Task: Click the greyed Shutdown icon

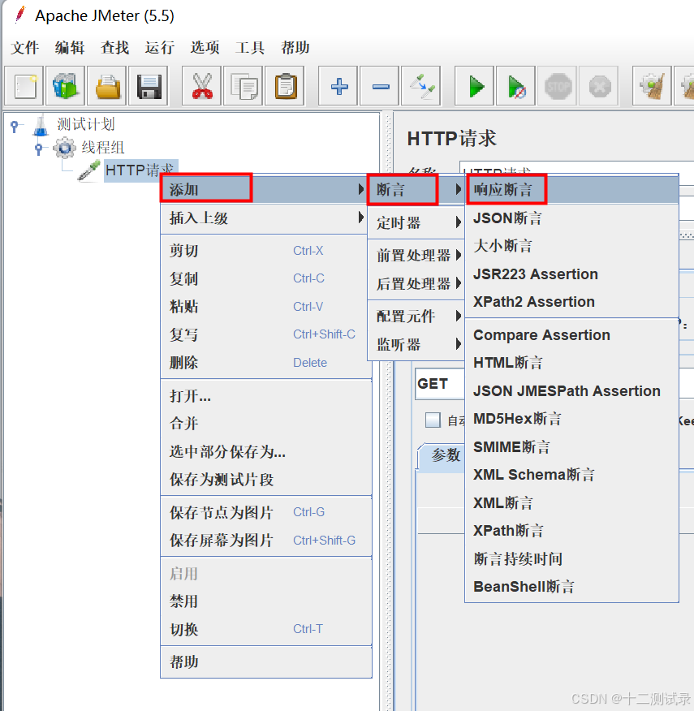Action: coord(599,86)
